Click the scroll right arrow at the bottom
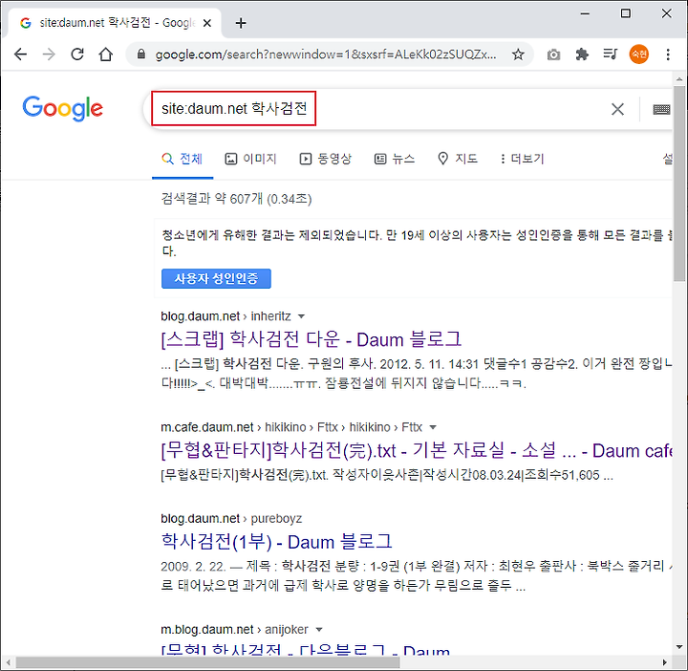The height and width of the screenshot is (671, 688). (x=664, y=662)
